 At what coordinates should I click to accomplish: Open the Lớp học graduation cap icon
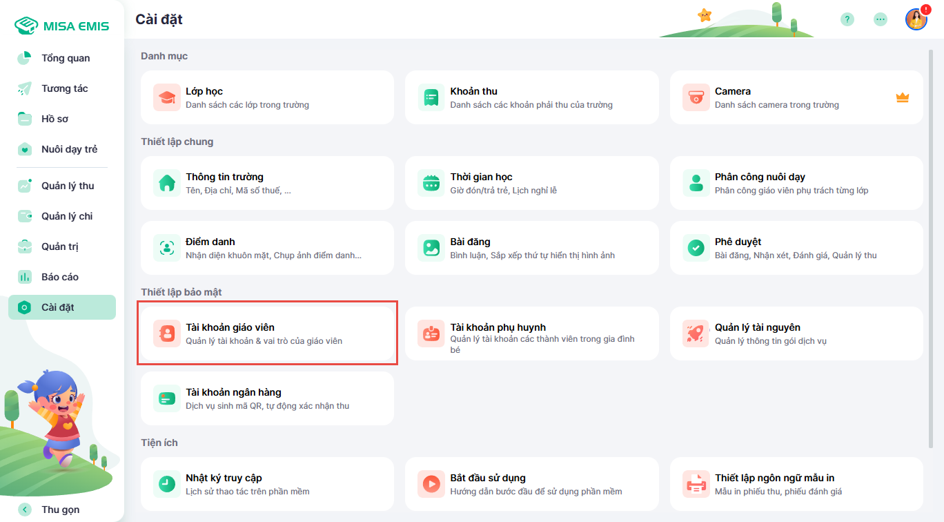(166, 97)
